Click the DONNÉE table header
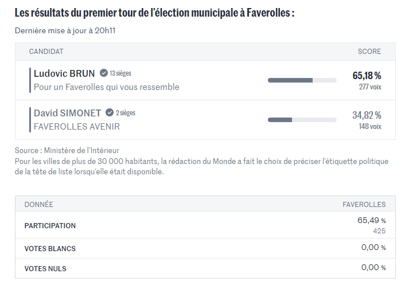413x297 pixels. point(38,204)
